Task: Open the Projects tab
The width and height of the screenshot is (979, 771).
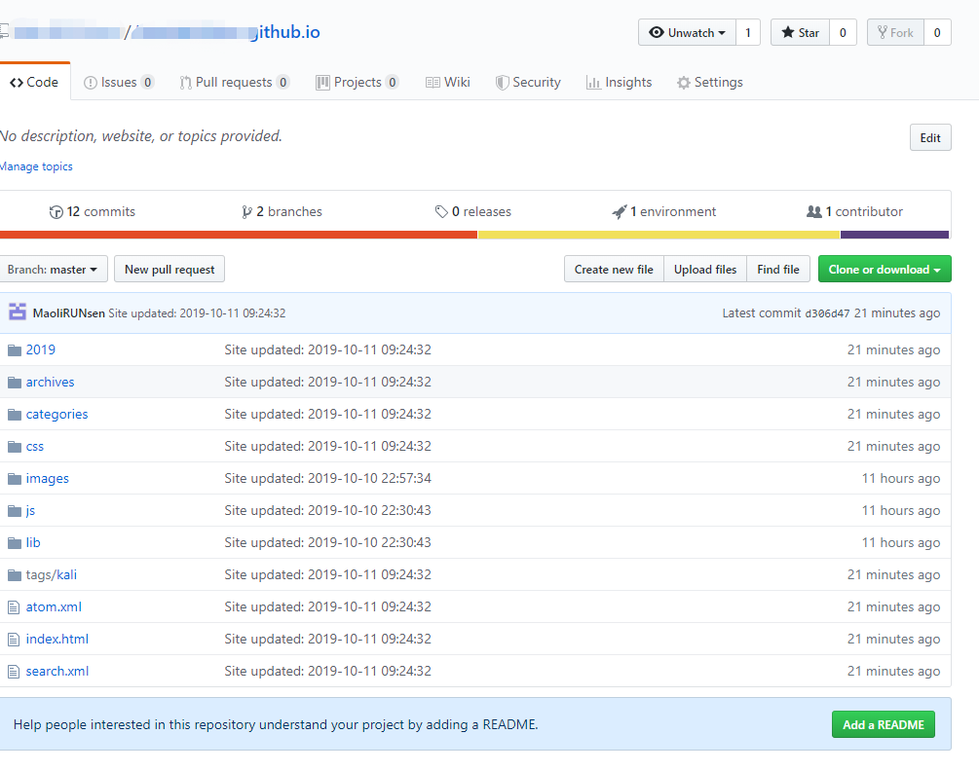Action: click(358, 83)
